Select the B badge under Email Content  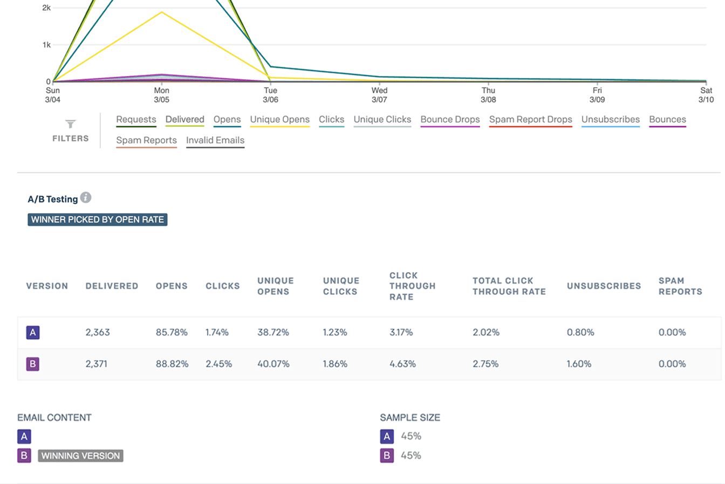[24, 456]
